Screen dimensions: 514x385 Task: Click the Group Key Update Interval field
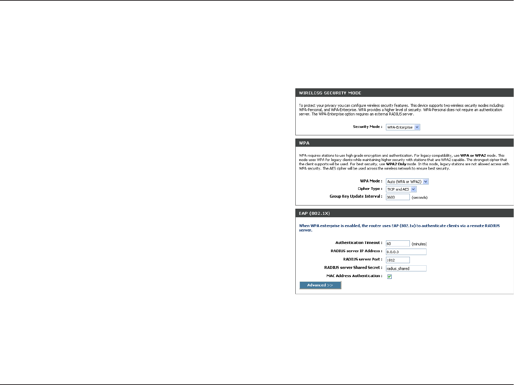tap(398, 197)
